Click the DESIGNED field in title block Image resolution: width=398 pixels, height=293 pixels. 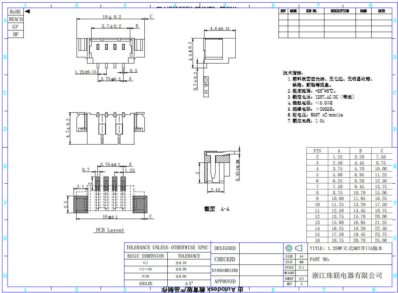point(225,248)
